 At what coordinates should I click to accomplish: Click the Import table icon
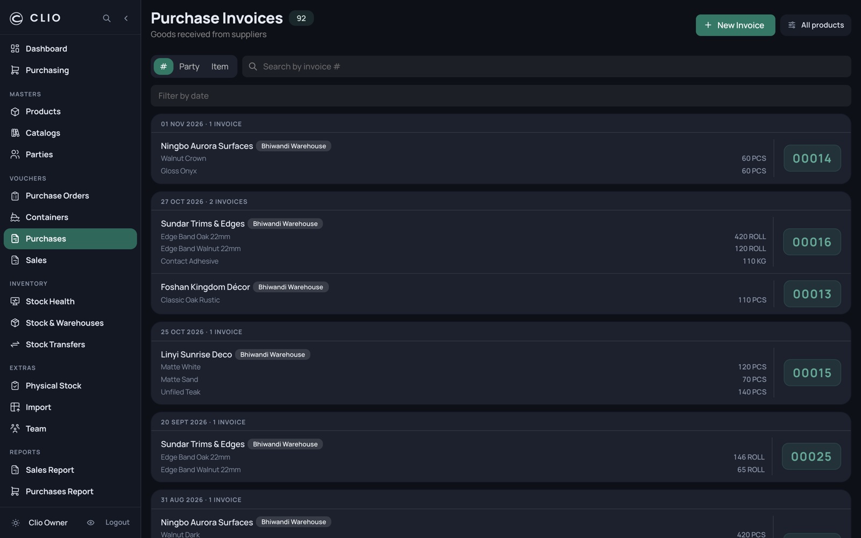(x=15, y=407)
